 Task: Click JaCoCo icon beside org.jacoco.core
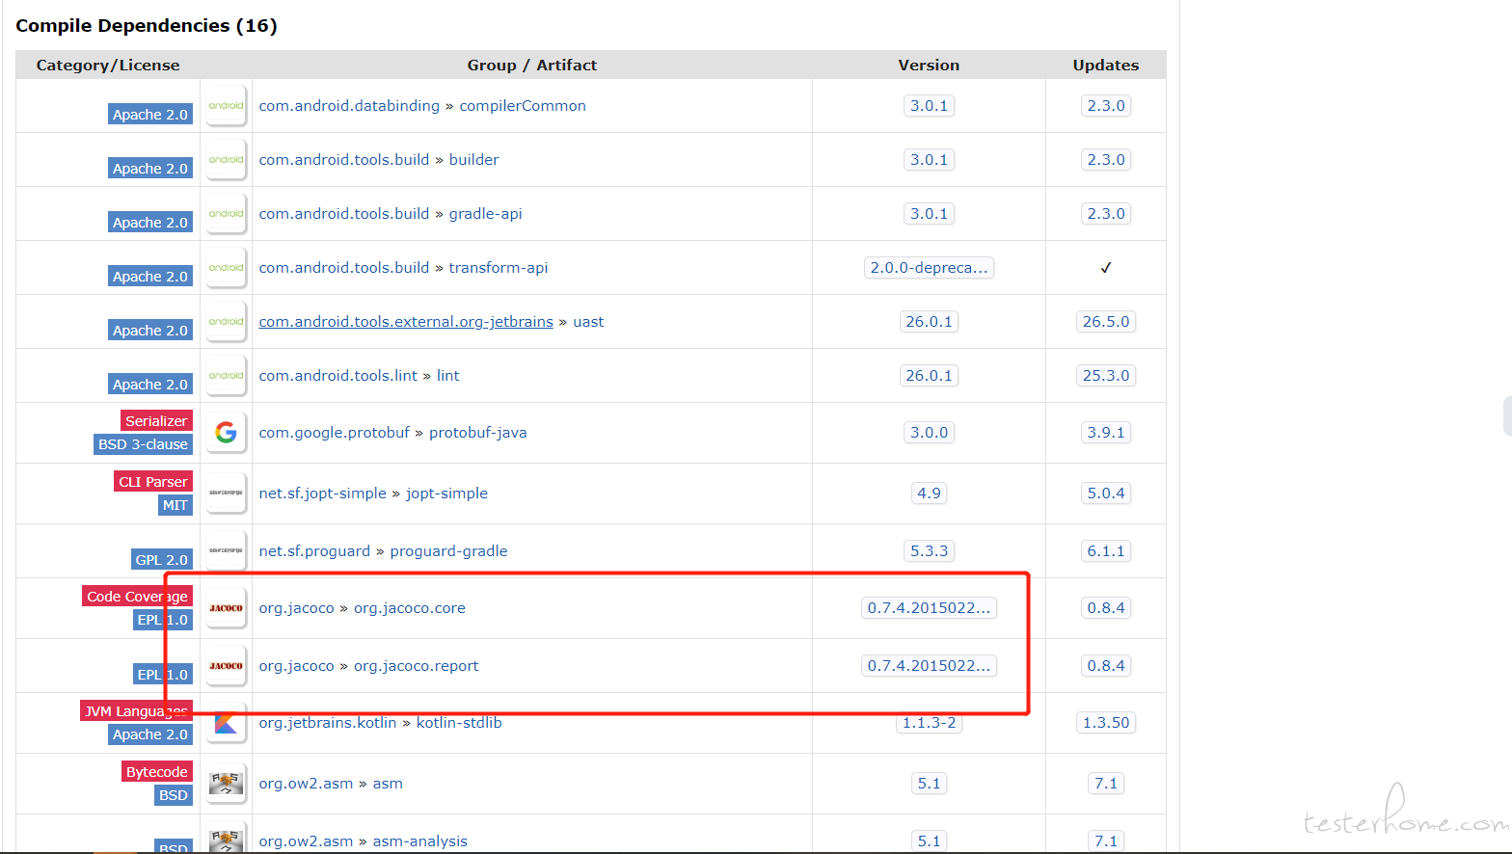pyautogui.click(x=226, y=608)
